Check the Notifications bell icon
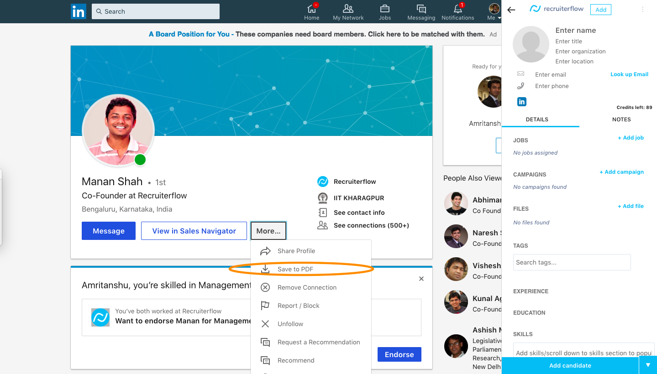Screen dimensions: 657x374 click(x=457, y=9)
